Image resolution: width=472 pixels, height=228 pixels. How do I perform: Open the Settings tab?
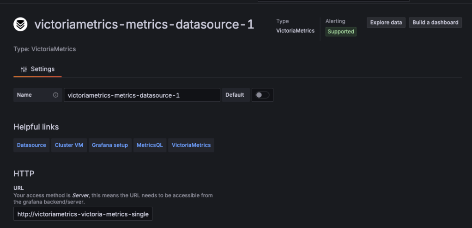pyautogui.click(x=37, y=70)
